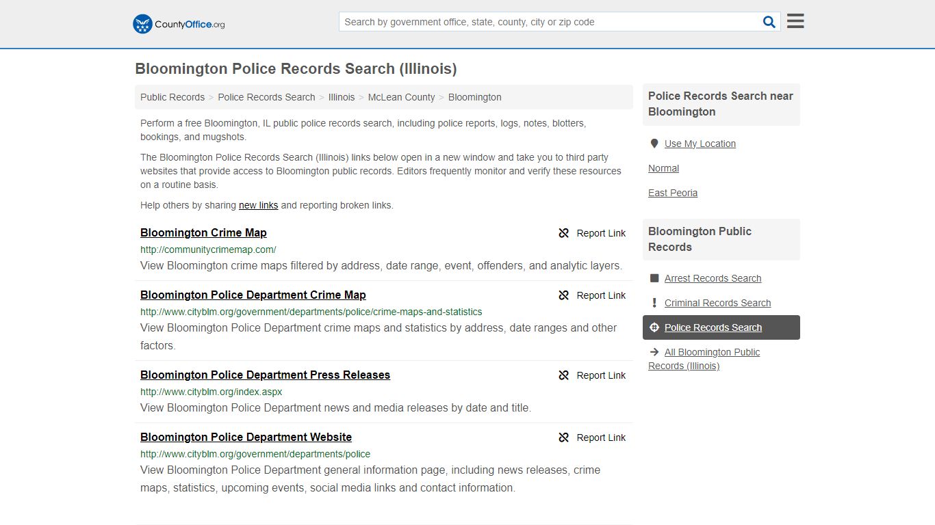Open Public Records breadcrumb
This screenshot has height=525, width=935.
click(x=172, y=97)
